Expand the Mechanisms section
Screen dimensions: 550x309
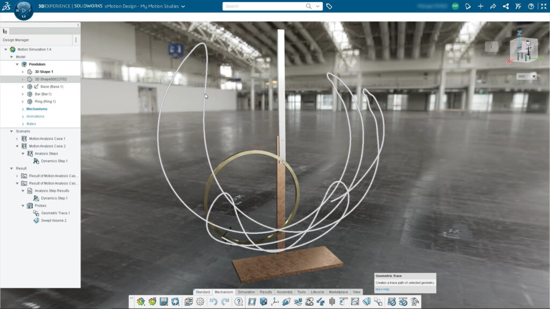click(23, 109)
